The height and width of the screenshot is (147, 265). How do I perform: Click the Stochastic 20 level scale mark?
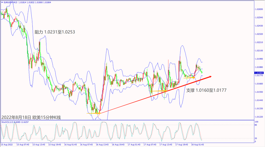tap(256, 138)
